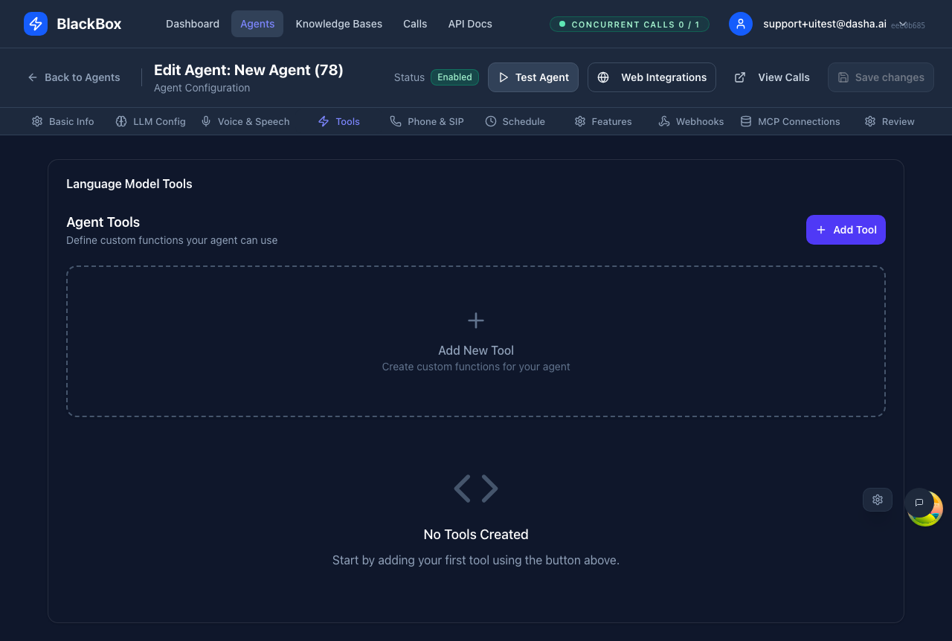Click the Enabled status badge

pos(454,77)
